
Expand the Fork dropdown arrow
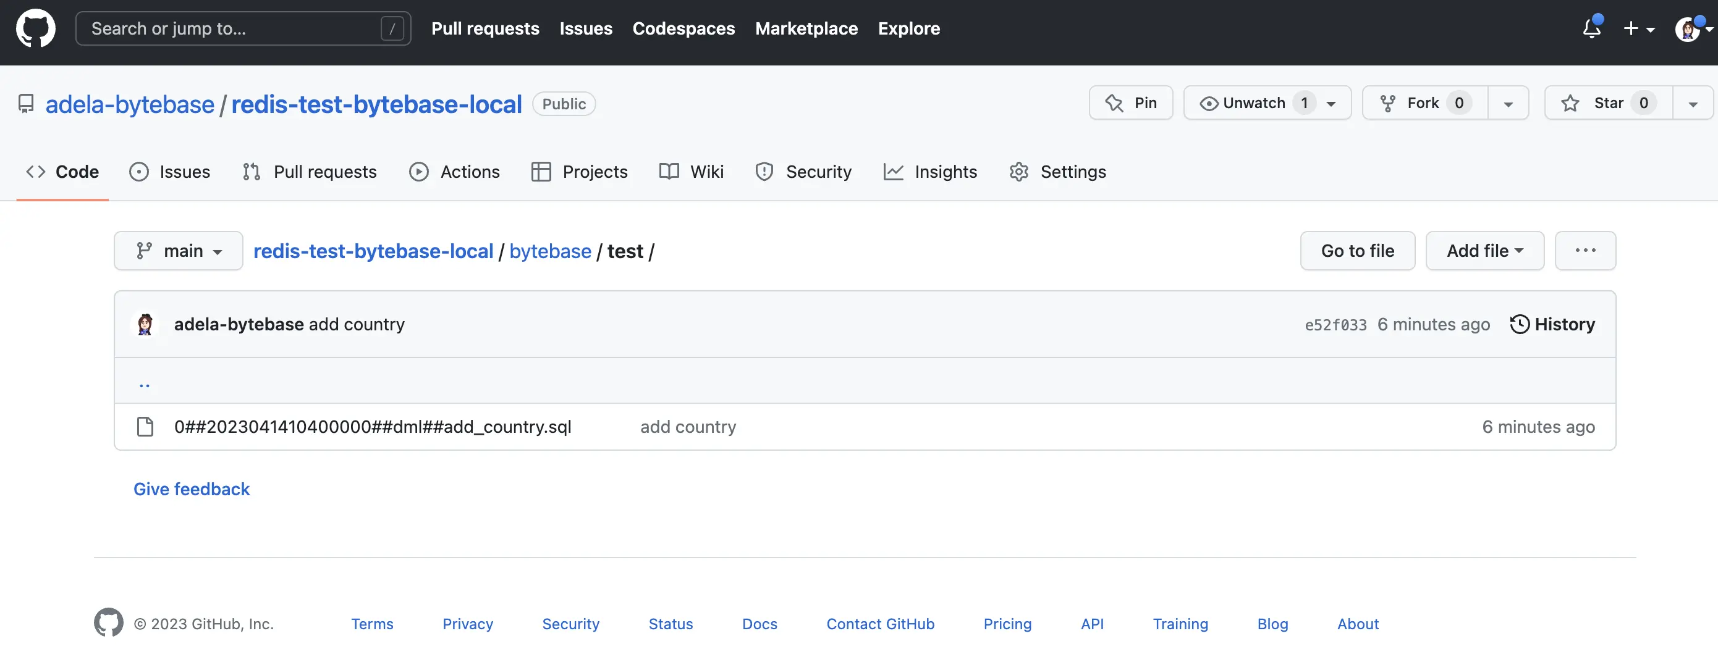tap(1508, 103)
